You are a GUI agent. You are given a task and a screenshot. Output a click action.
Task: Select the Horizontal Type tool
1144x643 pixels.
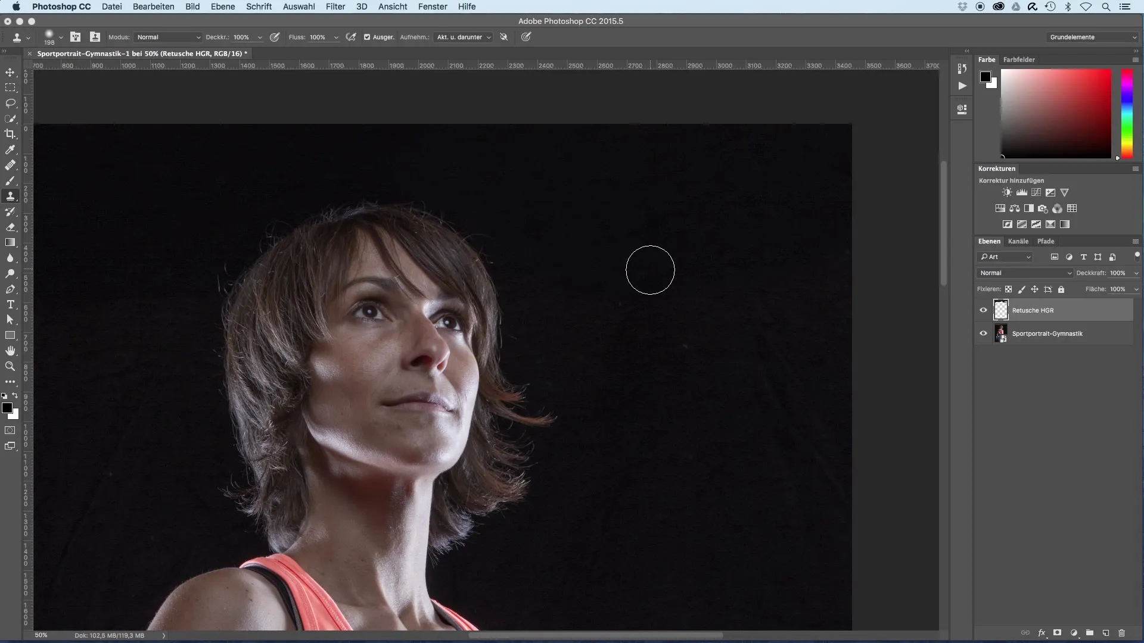(x=10, y=304)
